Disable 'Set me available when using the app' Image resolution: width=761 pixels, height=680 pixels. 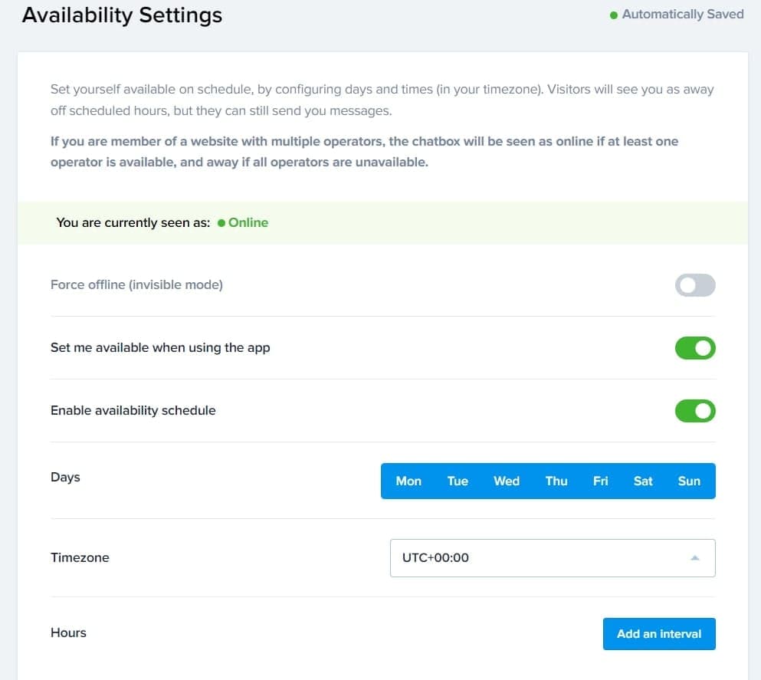(694, 349)
